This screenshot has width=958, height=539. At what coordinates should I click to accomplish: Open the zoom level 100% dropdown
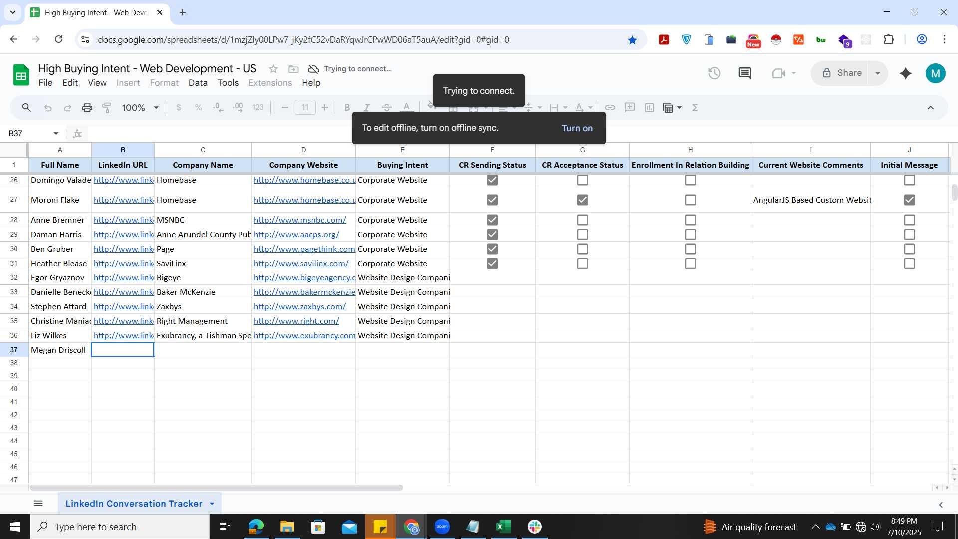[x=140, y=107]
